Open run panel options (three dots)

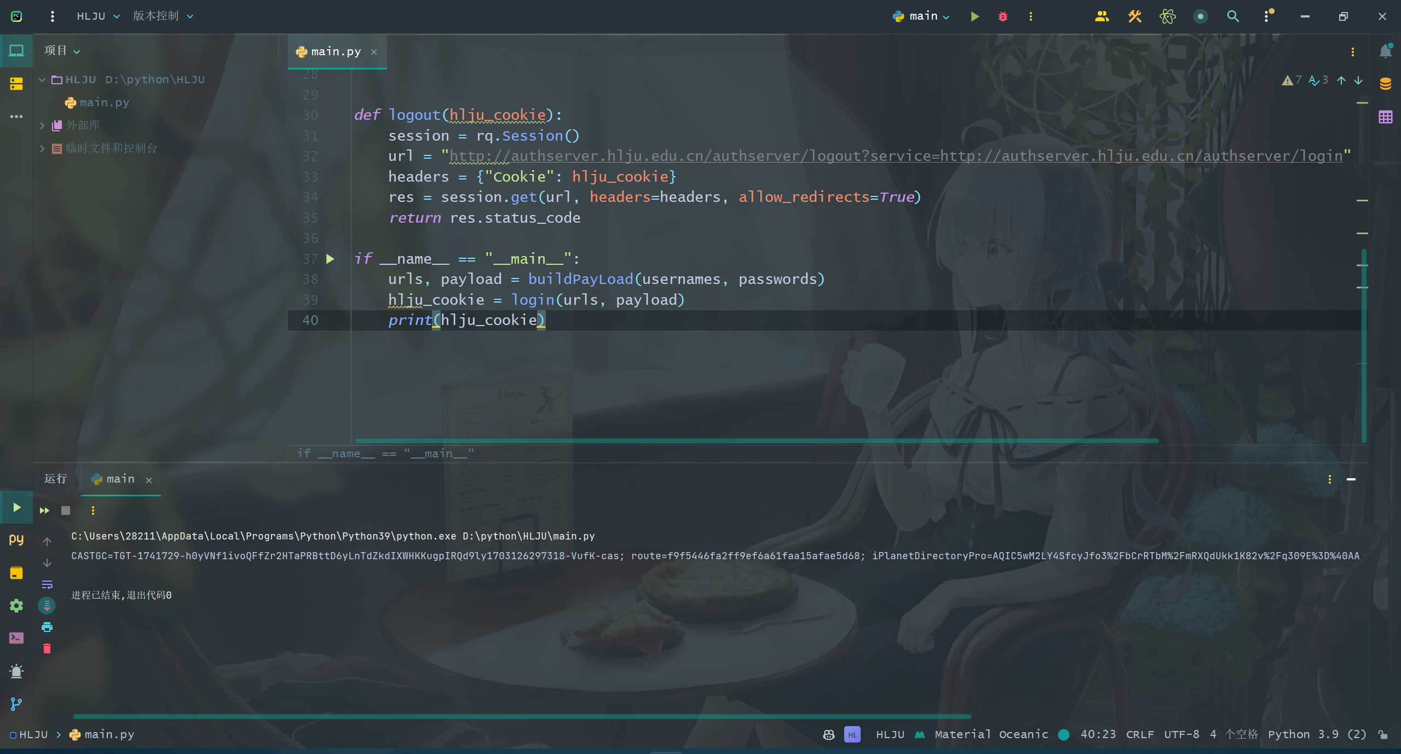point(1329,479)
